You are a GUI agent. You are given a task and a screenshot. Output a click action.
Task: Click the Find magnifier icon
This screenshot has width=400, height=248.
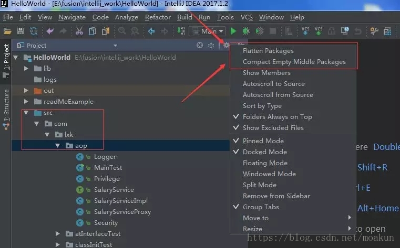[x=122, y=31]
